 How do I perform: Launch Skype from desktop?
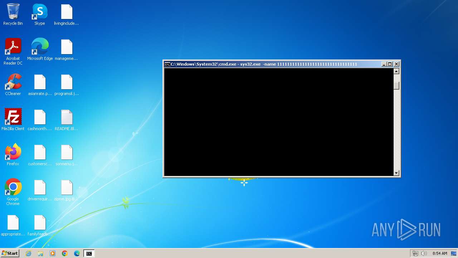[x=40, y=15]
